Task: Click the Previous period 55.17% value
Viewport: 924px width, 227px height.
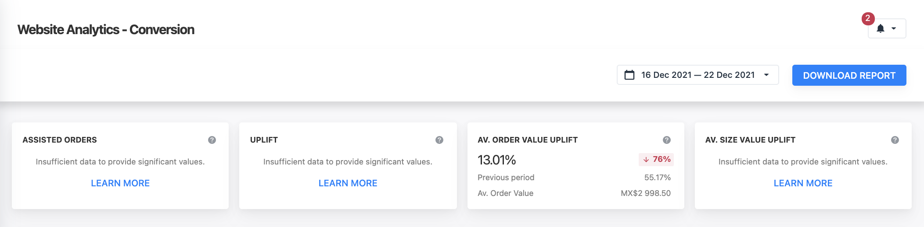Action: (657, 178)
